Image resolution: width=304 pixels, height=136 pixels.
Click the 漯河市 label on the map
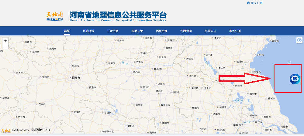tap(159, 91)
